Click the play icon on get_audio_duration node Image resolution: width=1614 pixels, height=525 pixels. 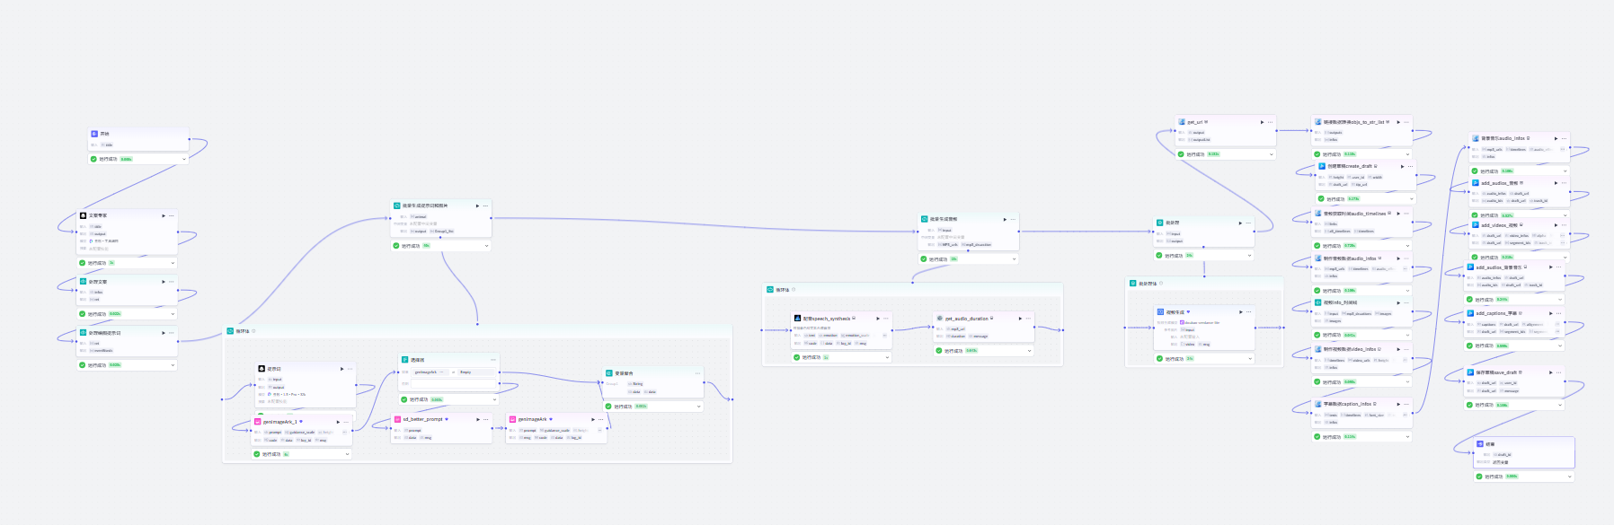[1020, 319]
